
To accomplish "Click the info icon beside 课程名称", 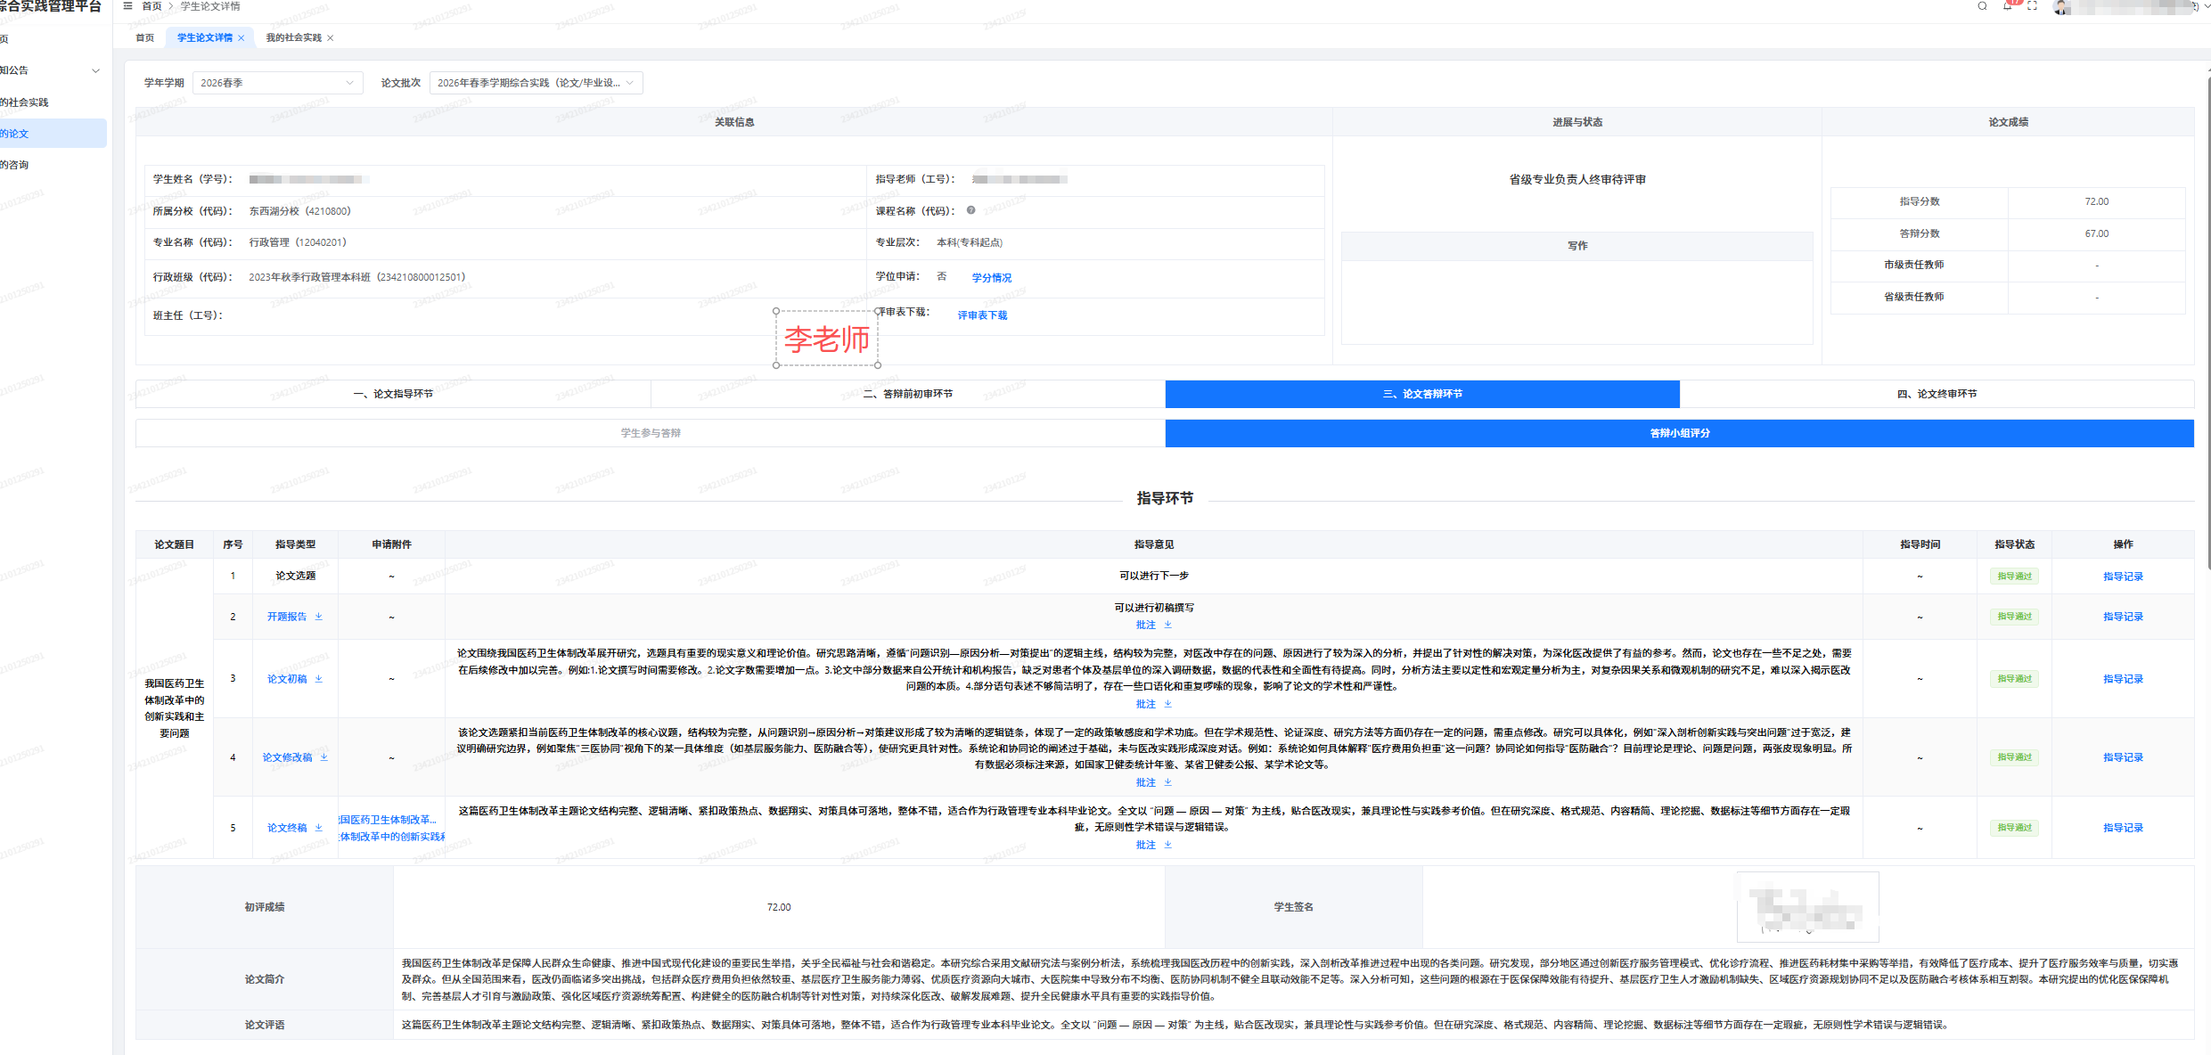I will (x=971, y=211).
